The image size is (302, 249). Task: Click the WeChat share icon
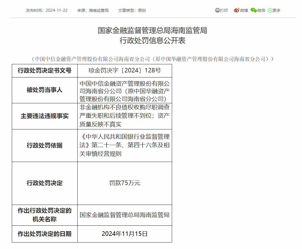254,10
